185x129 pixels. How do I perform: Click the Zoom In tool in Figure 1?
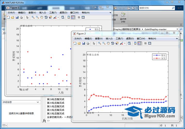[33, 18]
